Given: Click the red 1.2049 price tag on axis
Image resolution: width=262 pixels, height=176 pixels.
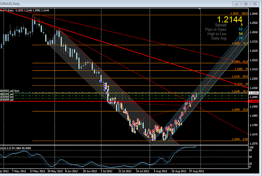Looking at the screenshot, I should coord(254,101).
